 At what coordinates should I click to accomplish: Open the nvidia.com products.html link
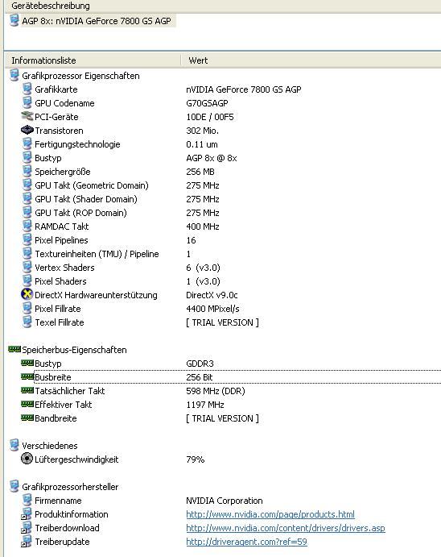point(270,514)
